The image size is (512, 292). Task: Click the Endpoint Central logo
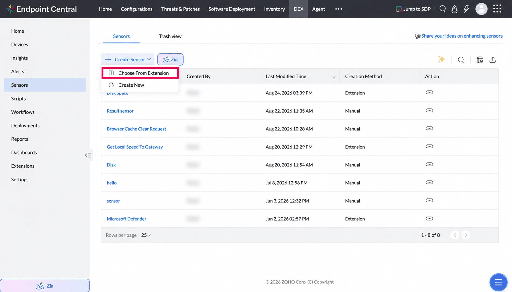pos(42,9)
